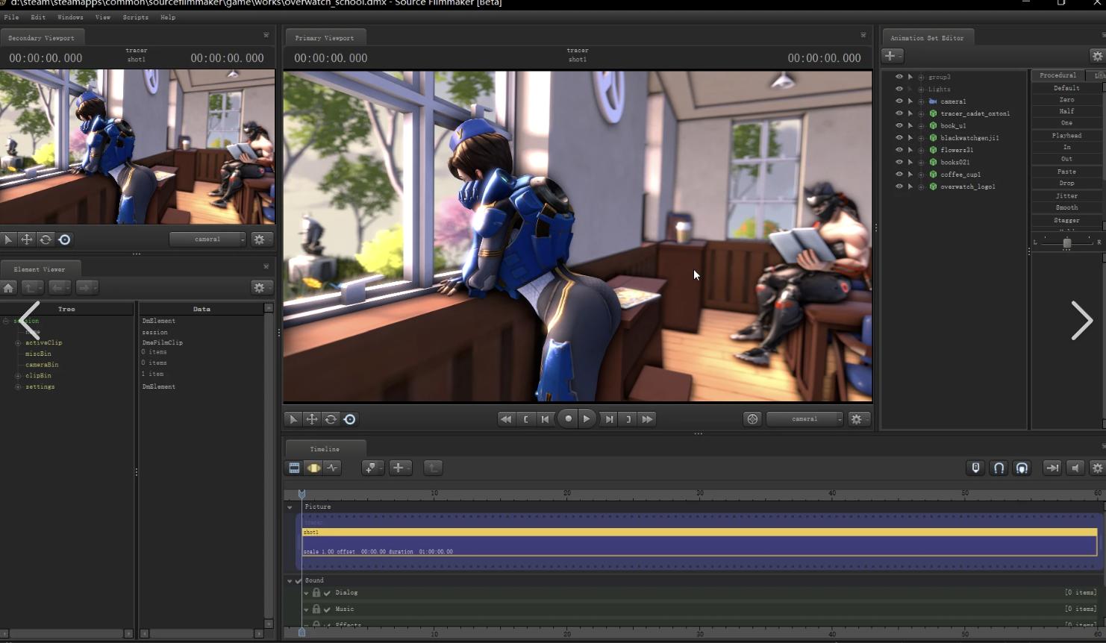This screenshot has width=1106, height=643.
Task: Switch timeline to Clip Editor mode
Action: (294, 468)
